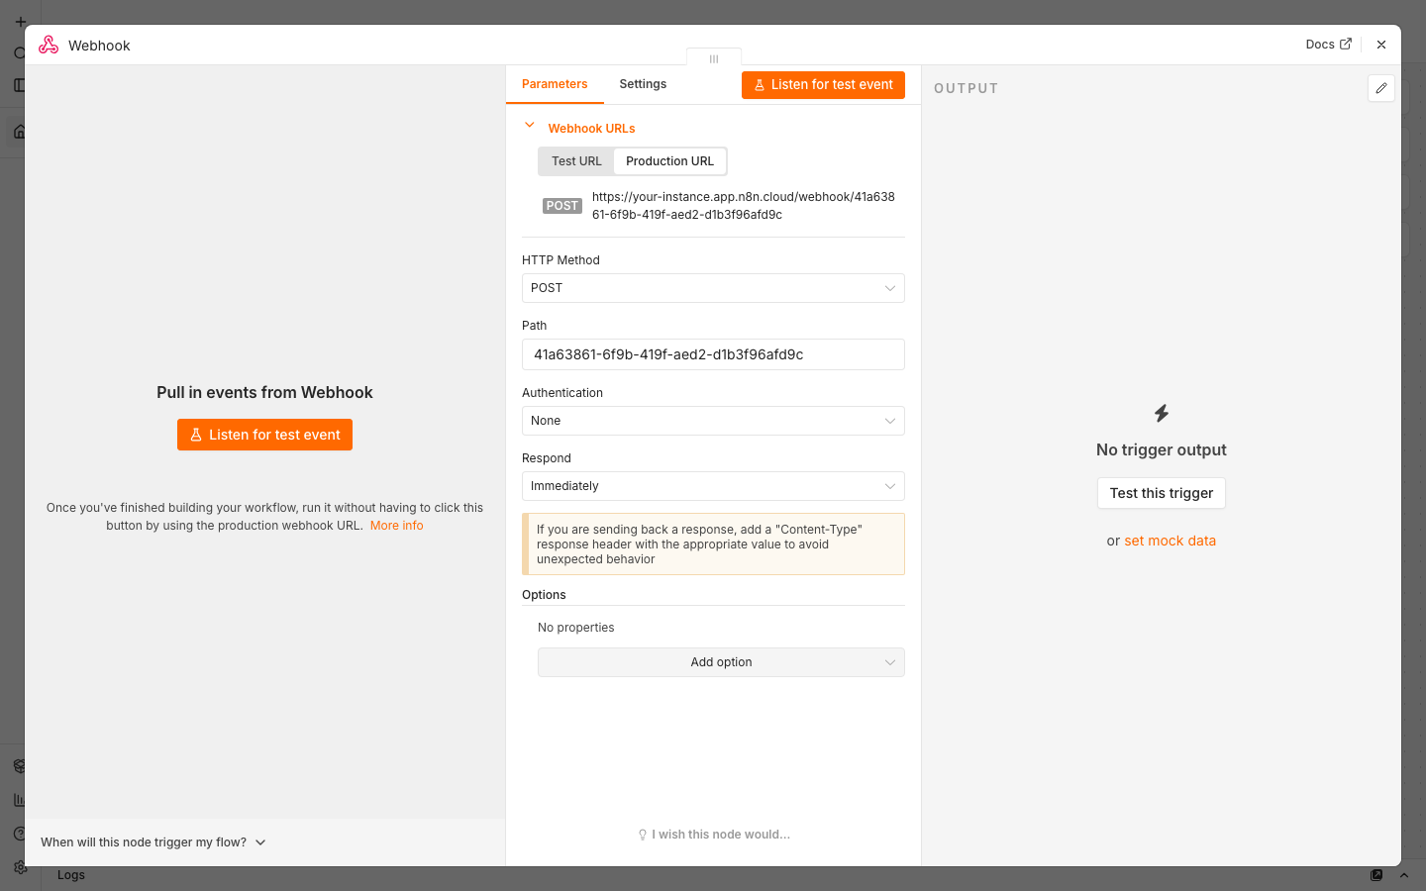
Task: Collapse the Webhook URLs section
Action: 530,126
